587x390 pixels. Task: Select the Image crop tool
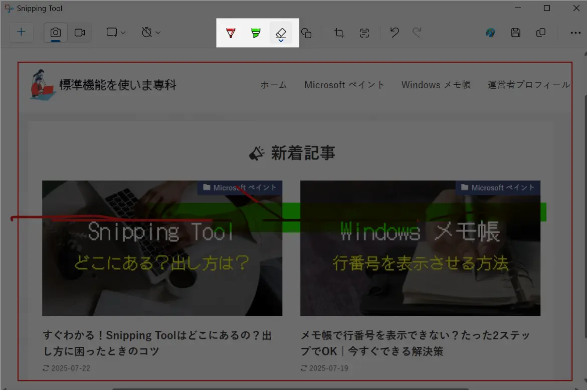[339, 33]
